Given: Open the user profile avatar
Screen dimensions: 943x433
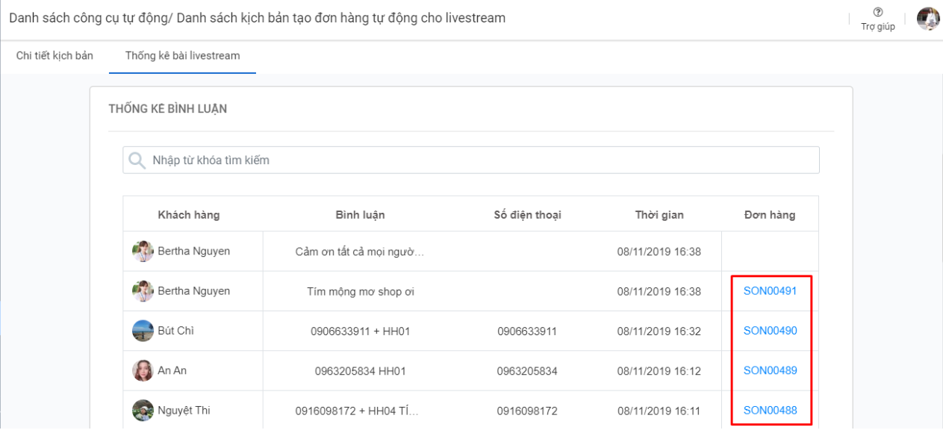Looking at the screenshot, I should click(928, 19).
